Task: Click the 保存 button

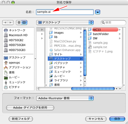Action: coord(117,119)
